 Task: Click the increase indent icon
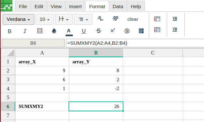coord(175,19)
